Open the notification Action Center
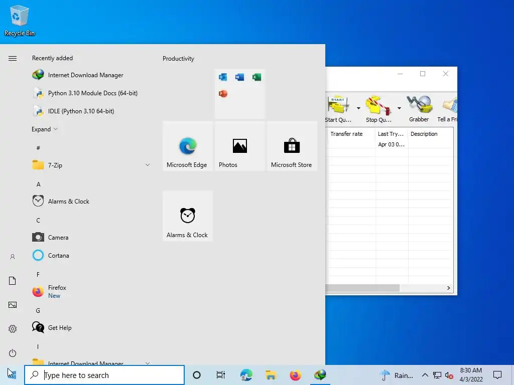The image size is (514, 385). pos(497,375)
